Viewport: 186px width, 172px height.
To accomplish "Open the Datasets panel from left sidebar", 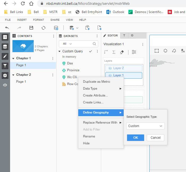I will (x=5, y=47).
